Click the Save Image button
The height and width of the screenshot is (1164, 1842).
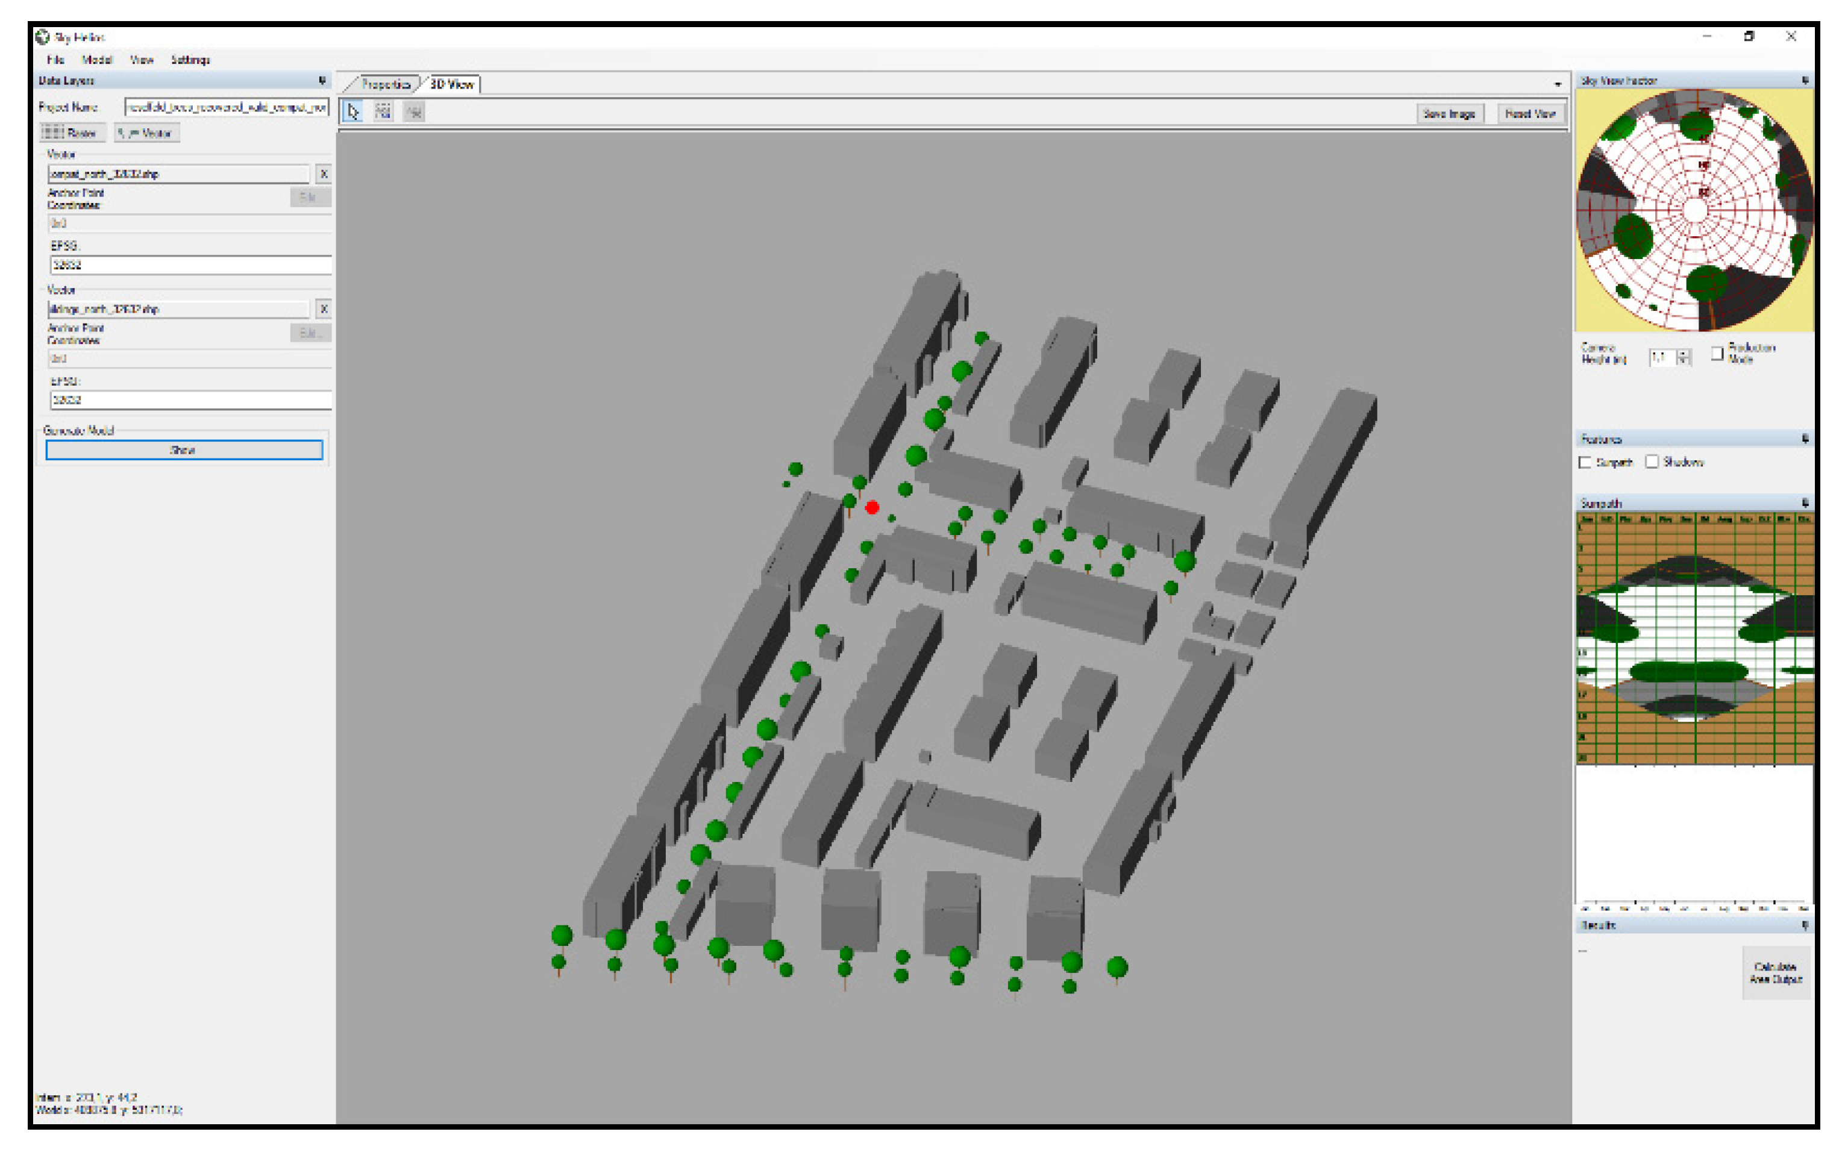[x=1450, y=113]
